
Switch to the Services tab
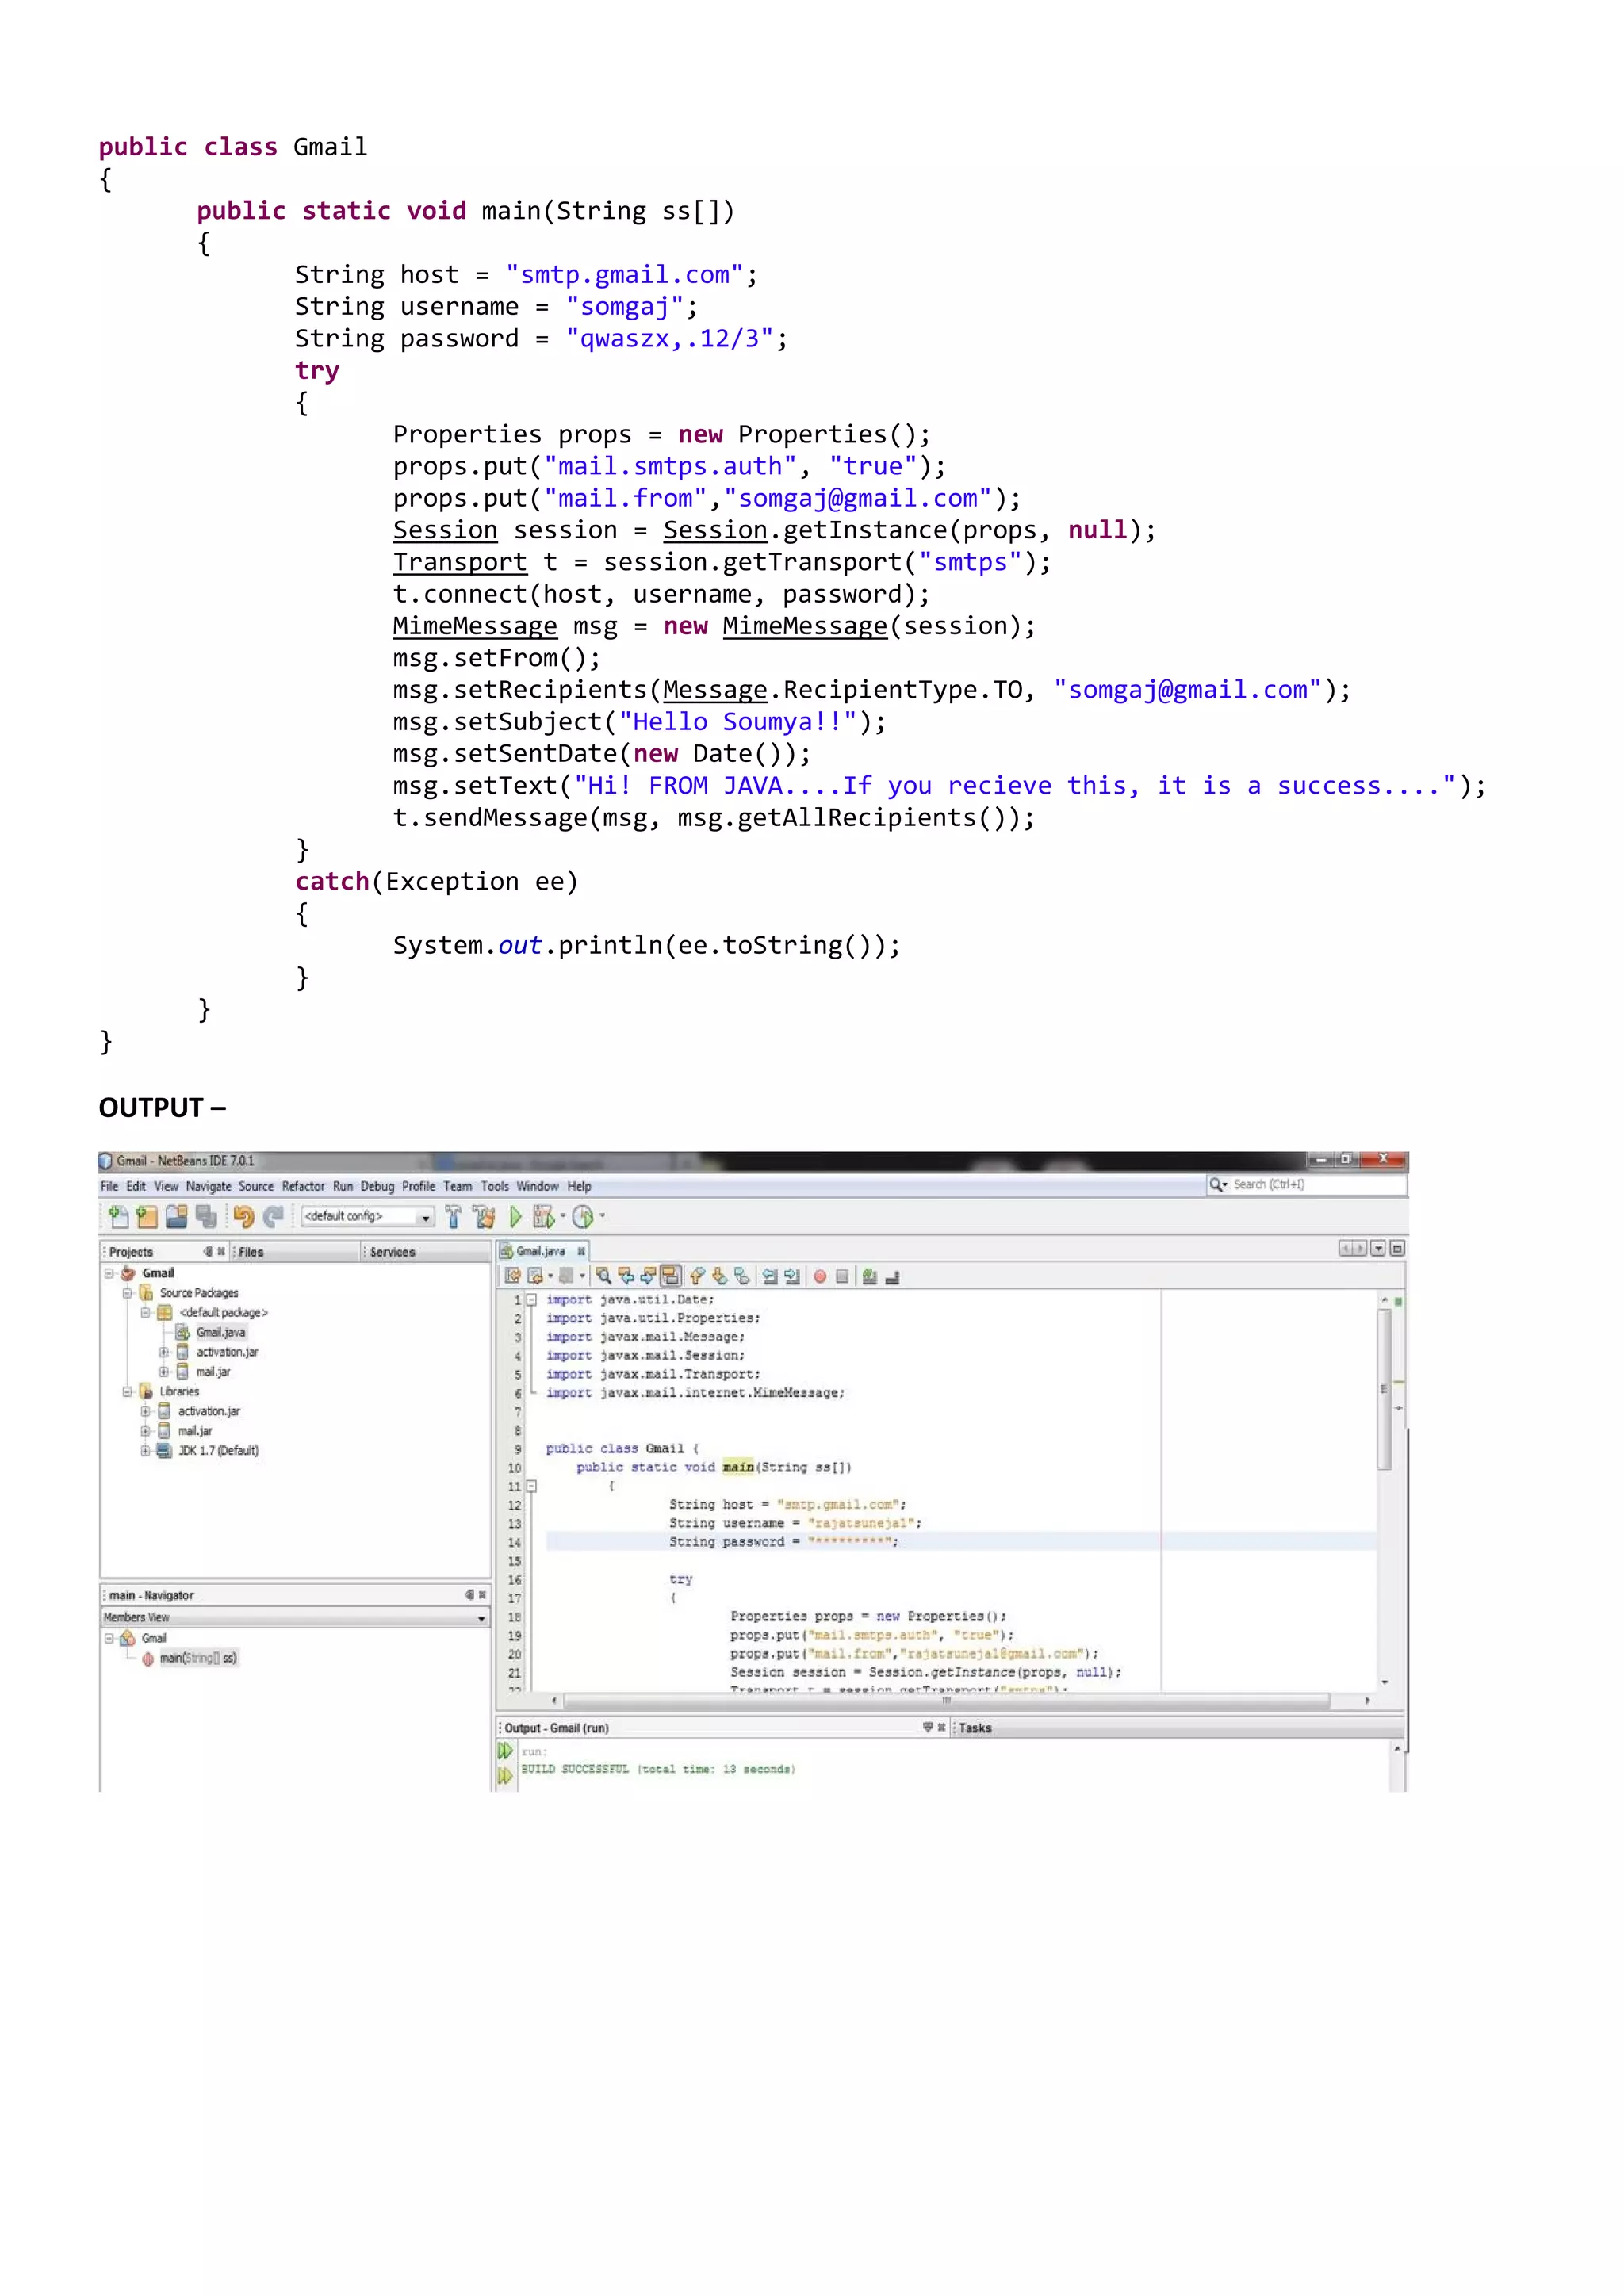(392, 1252)
